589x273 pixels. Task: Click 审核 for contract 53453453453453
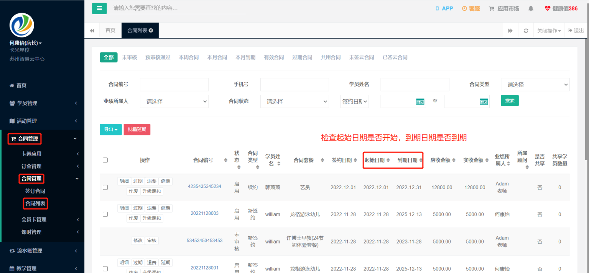(x=152, y=240)
